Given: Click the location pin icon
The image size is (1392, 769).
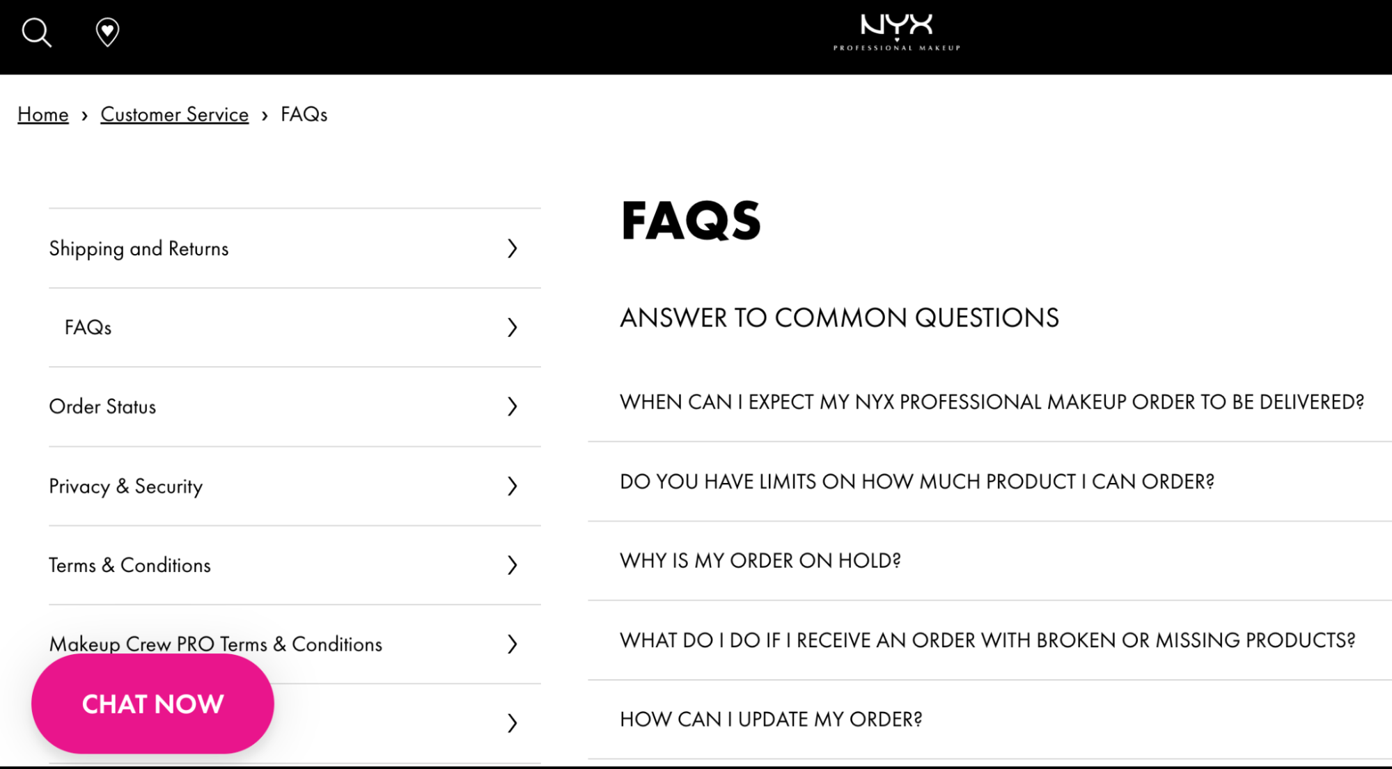Looking at the screenshot, I should pos(107,32).
